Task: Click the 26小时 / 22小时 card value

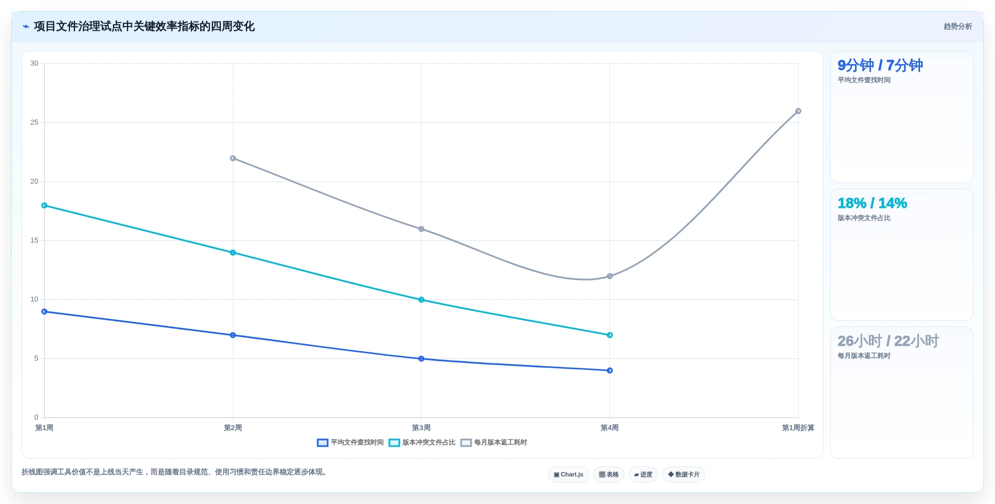Action: [x=888, y=341]
